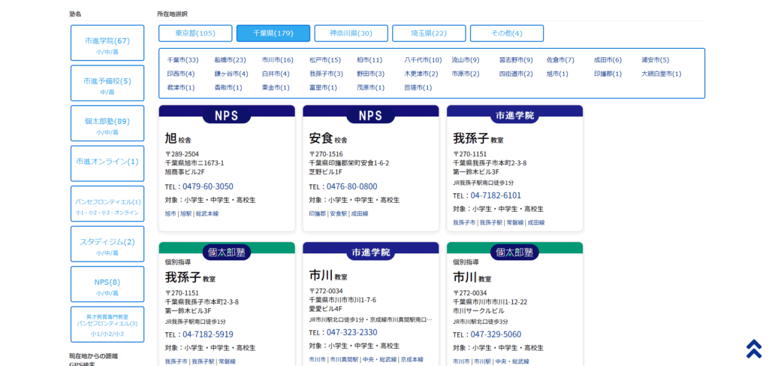The width and height of the screenshot is (769, 366).
Task: Filter by 市進オンライン(1) brand
Action: (x=107, y=164)
